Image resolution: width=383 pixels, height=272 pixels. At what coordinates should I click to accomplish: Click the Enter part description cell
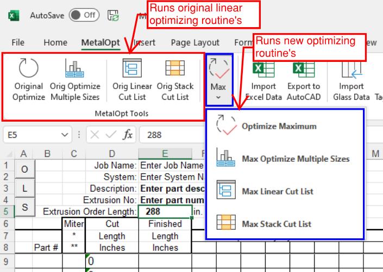point(172,188)
